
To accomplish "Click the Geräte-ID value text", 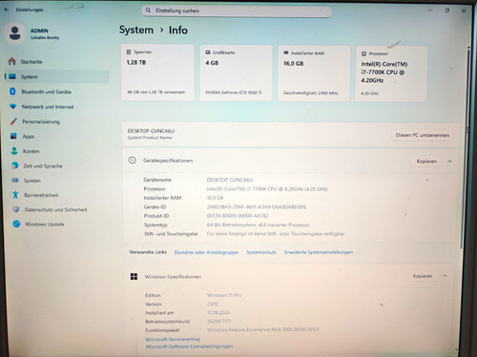I will point(257,207).
